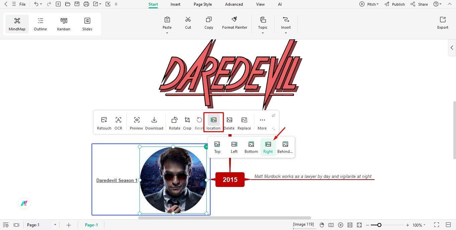Open the AI assistant floating button
Viewport: 456px width, 230px height.
pos(24,203)
